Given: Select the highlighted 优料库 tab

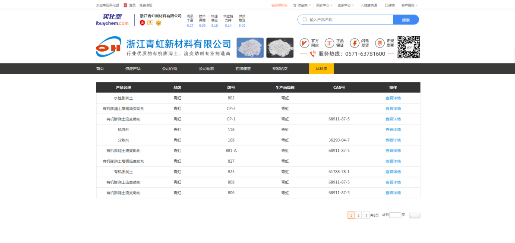Looking at the screenshot, I should pos(322,69).
